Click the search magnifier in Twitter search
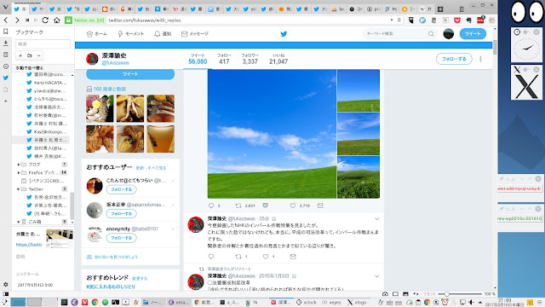This screenshot has height=307, width=545. (x=431, y=34)
